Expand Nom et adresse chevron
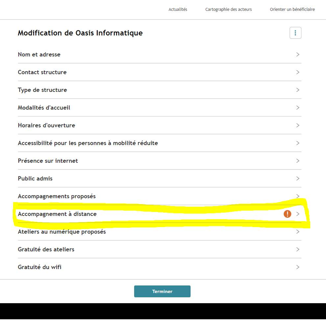Image resolution: width=326 pixels, height=320 pixels. point(298,55)
